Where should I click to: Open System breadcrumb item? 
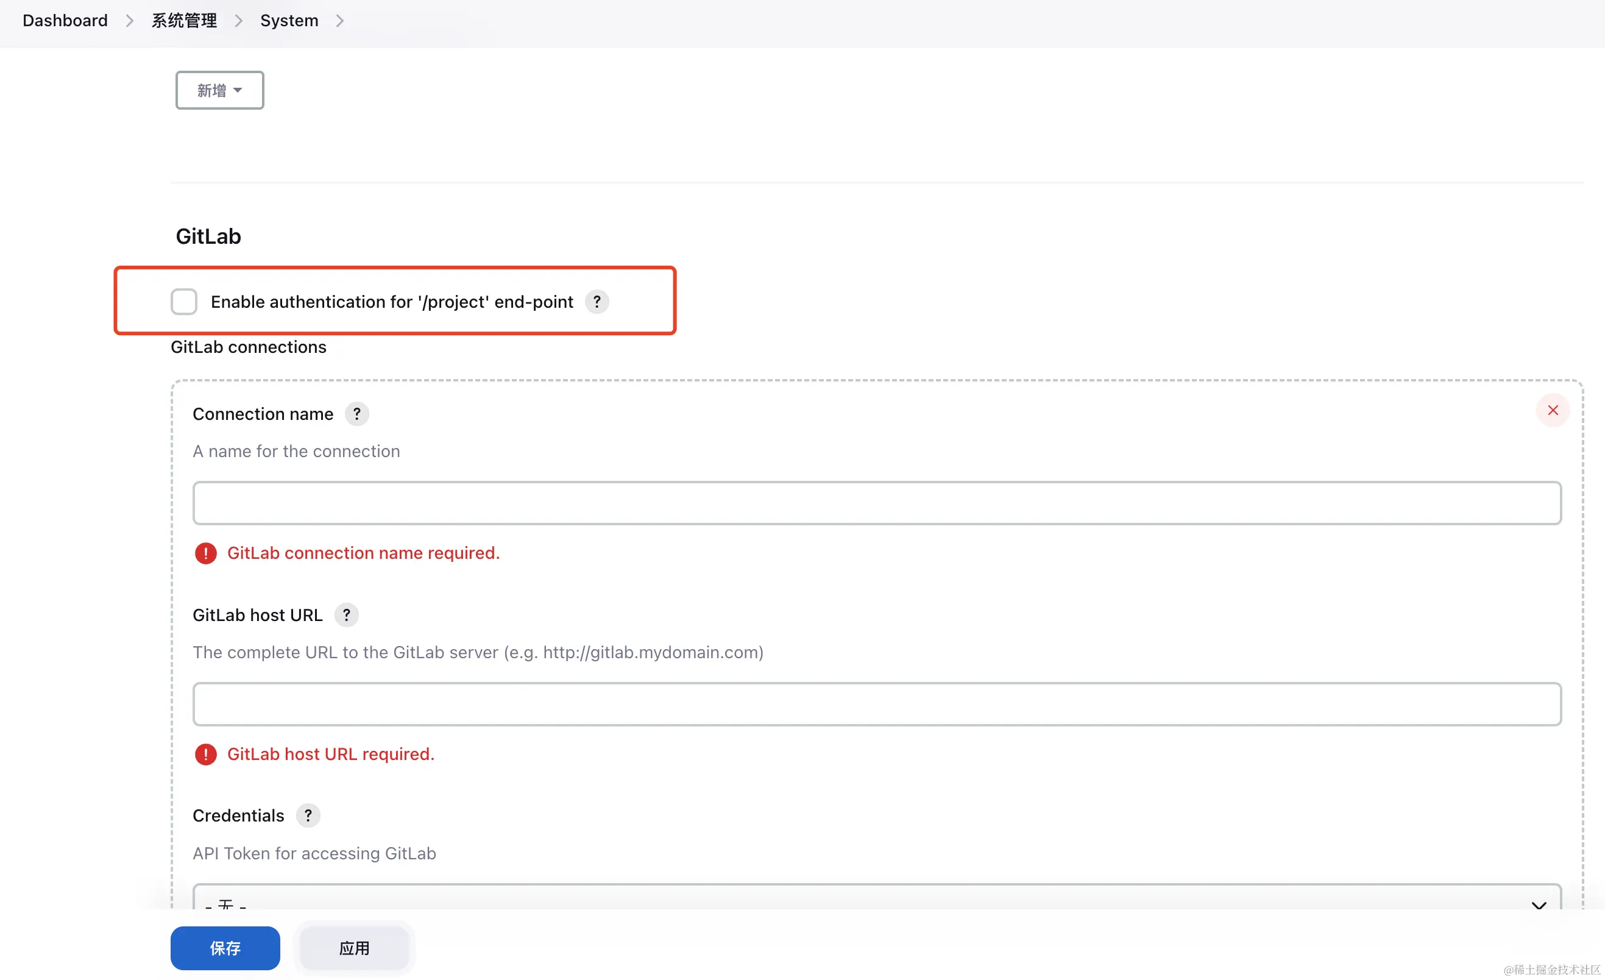pos(289,21)
